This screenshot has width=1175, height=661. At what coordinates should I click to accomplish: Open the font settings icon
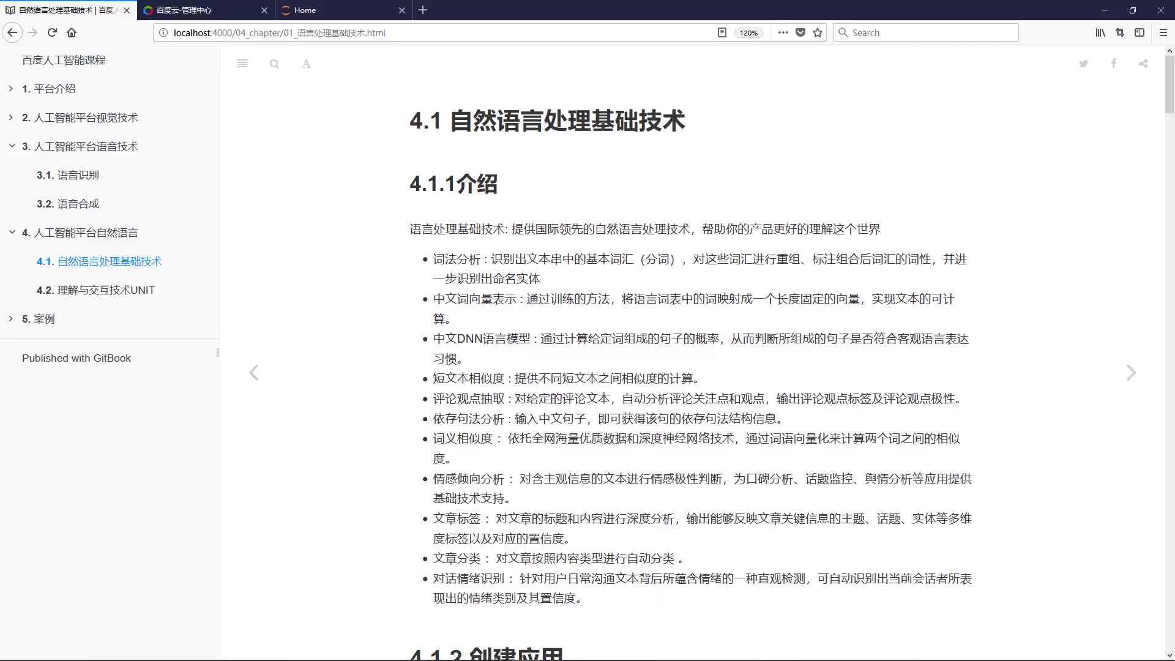click(x=306, y=64)
